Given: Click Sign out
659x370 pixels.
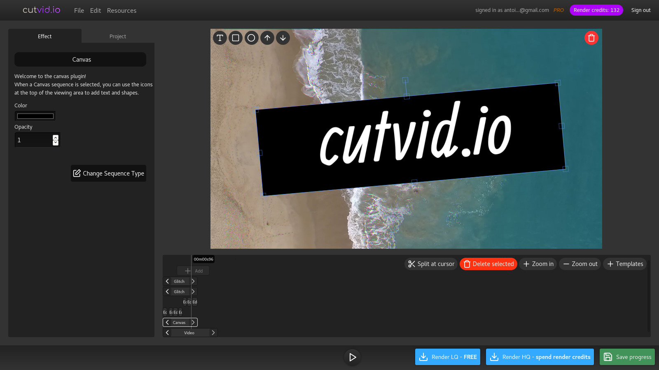Looking at the screenshot, I should coord(641,10).
